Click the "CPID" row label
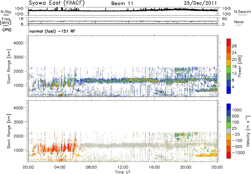This screenshot has width=251, height=174. click(x=7, y=30)
